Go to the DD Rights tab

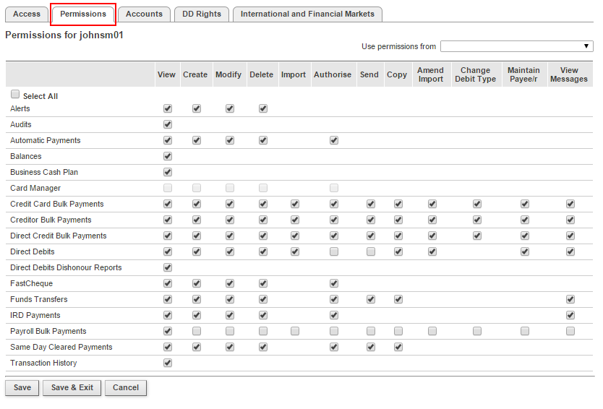tap(202, 14)
